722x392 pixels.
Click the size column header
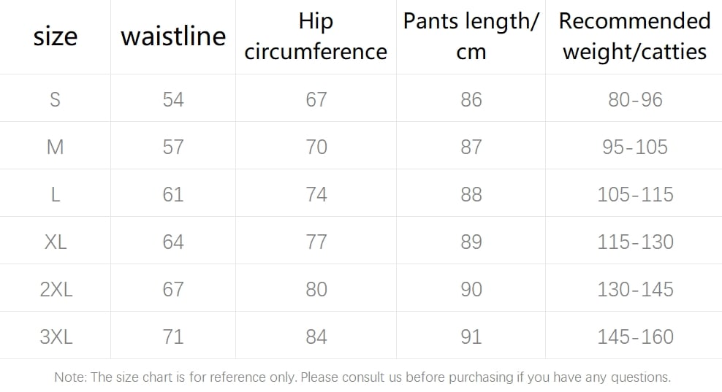click(x=56, y=36)
